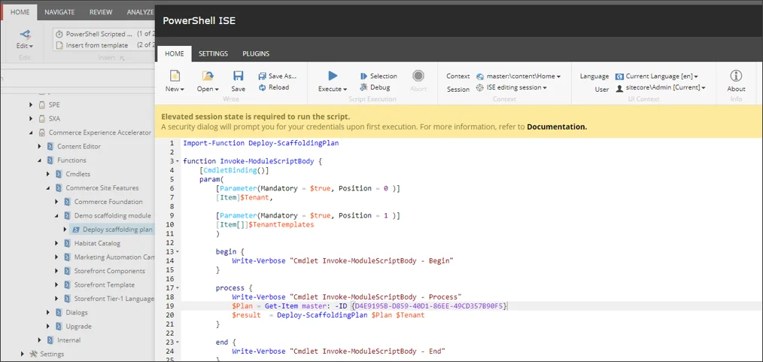Viewport: 763px width, 362px height.
Task: Click Import-Function on line 1
Action: point(214,144)
